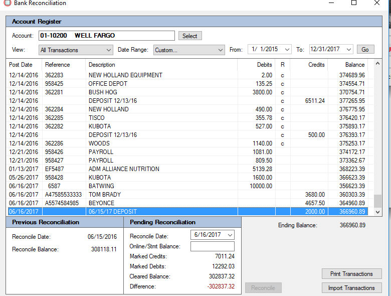Click the Online/Stmt Balance input field
Viewport: 391px width, 296px height.
click(212, 246)
